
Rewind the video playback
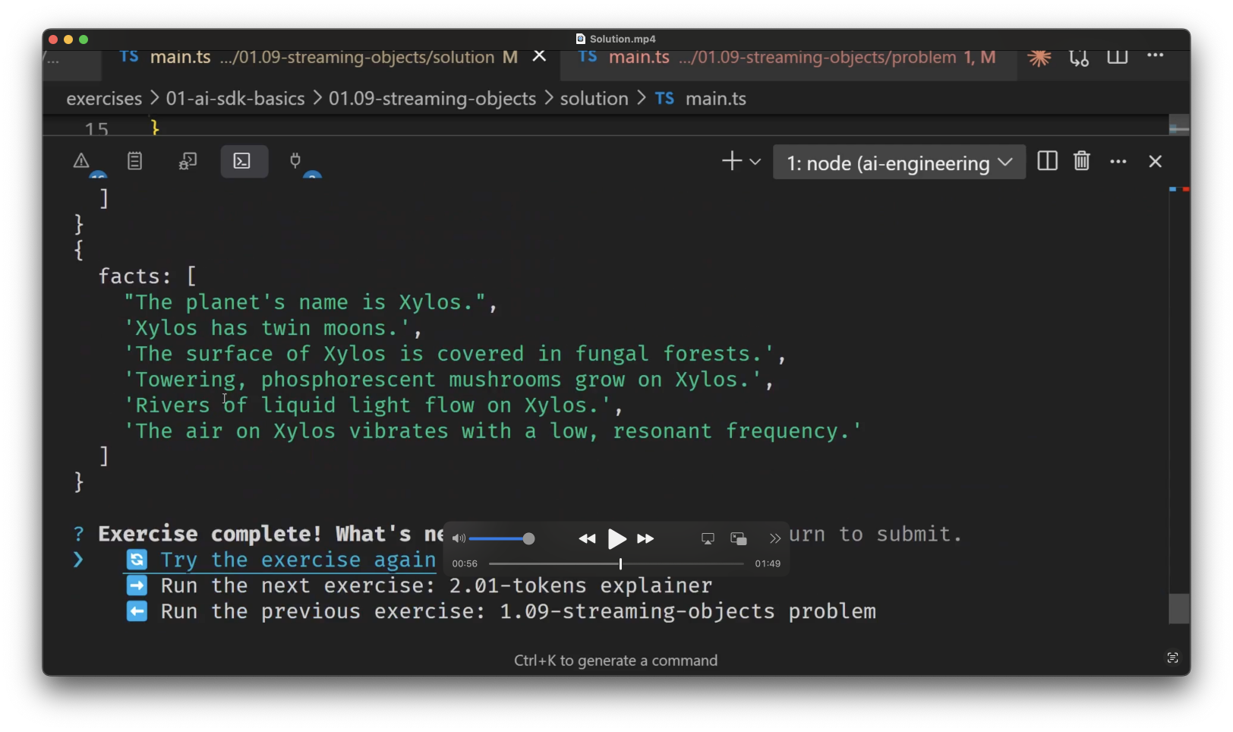[x=587, y=539]
